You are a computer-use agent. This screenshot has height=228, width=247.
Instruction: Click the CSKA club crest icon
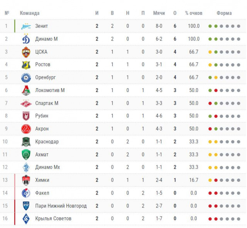pyautogui.click(x=26, y=52)
